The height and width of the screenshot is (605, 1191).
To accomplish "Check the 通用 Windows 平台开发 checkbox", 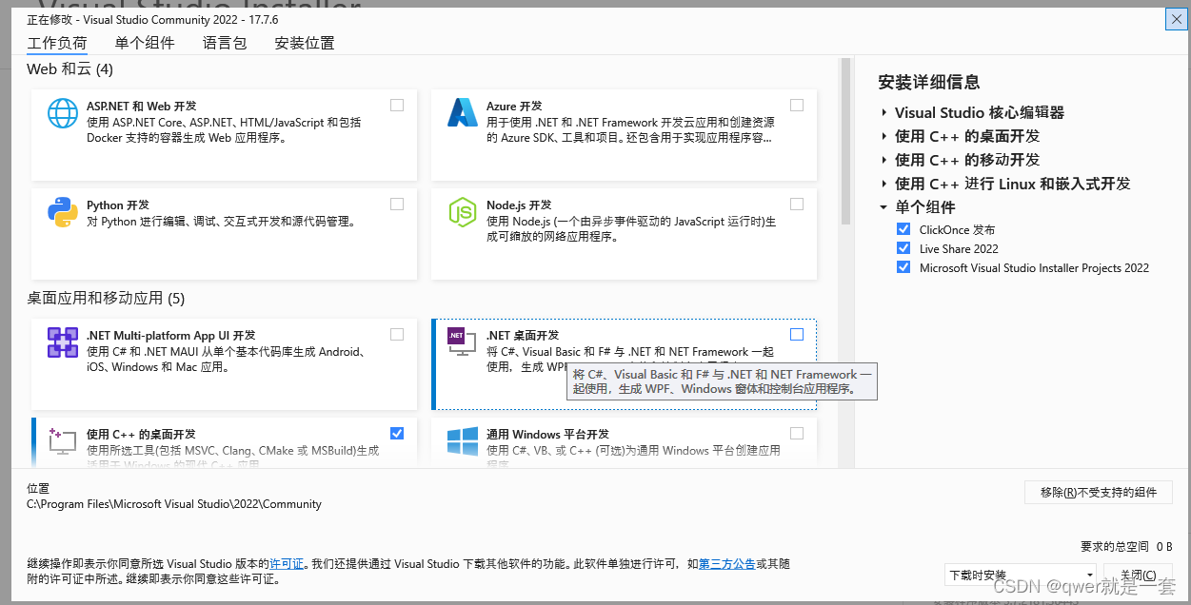I will pyautogui.click(x=797, y=434).
